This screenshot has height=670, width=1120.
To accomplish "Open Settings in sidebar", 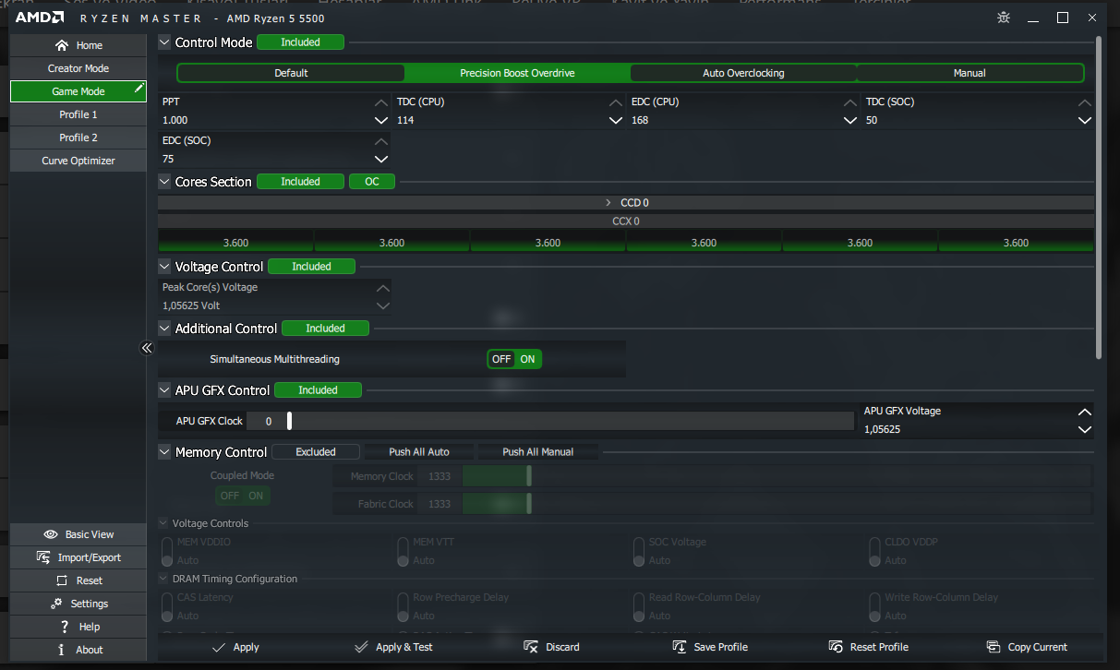I will [x=78, y=604].
